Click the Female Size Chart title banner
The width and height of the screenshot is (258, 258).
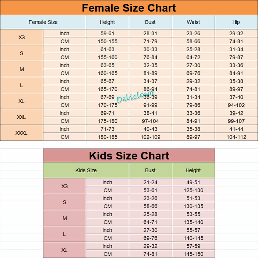pos(129,8)
